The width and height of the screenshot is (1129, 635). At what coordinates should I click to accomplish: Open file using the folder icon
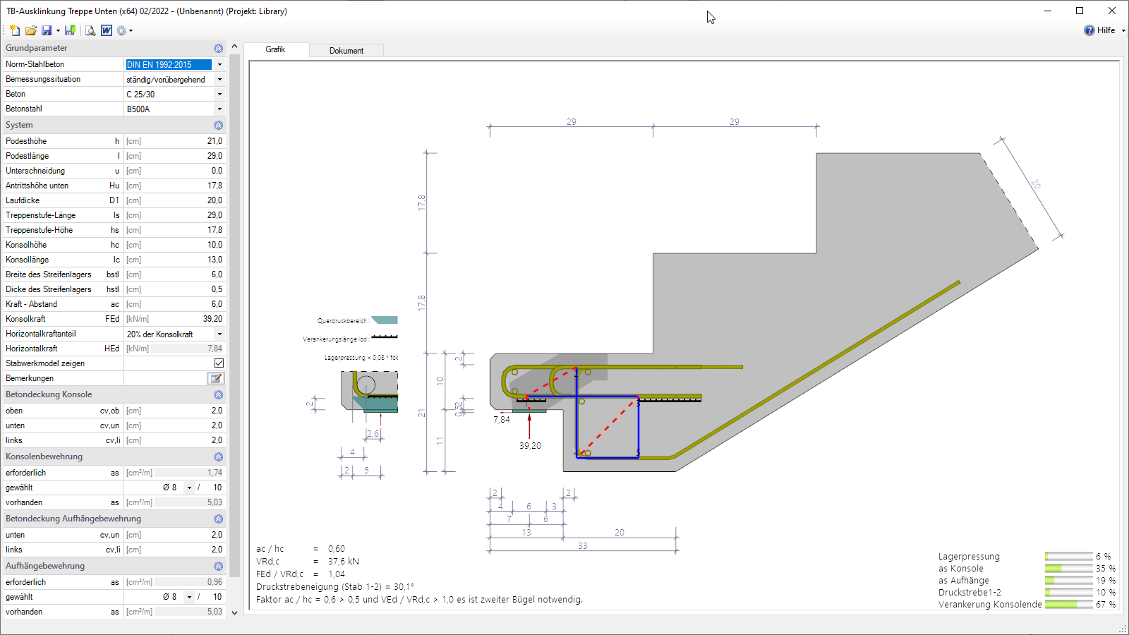click(30, 30)
